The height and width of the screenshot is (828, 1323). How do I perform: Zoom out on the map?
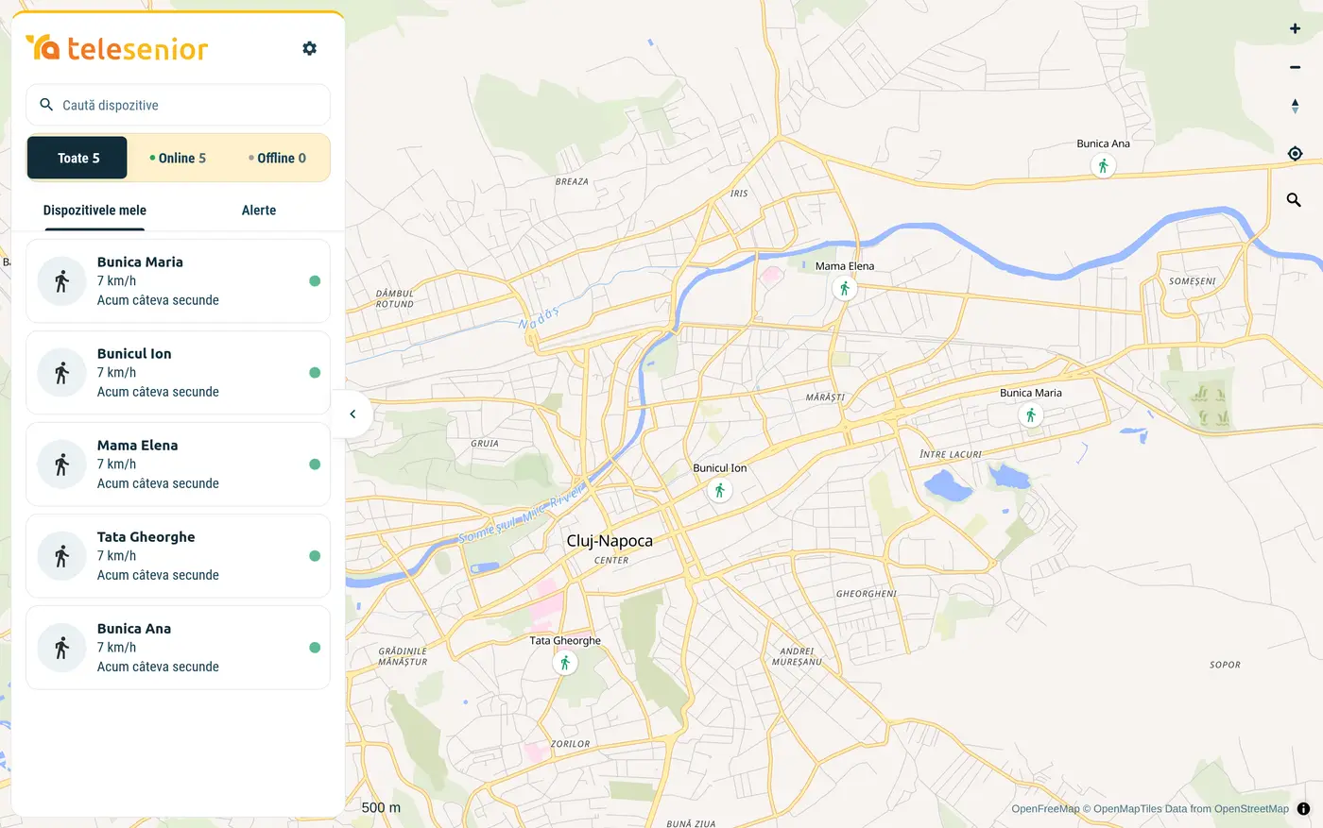tap(1295, 67)
